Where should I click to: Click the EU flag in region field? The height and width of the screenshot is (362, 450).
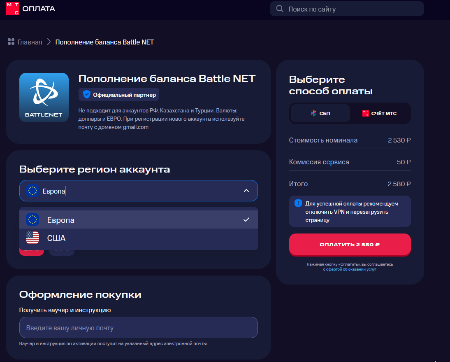click(32, 191)
